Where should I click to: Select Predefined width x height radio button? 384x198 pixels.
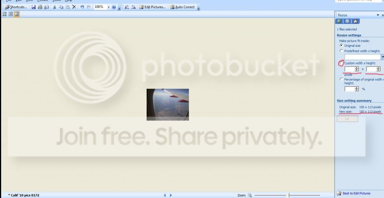pyautogui.click(x=341, y=51)
